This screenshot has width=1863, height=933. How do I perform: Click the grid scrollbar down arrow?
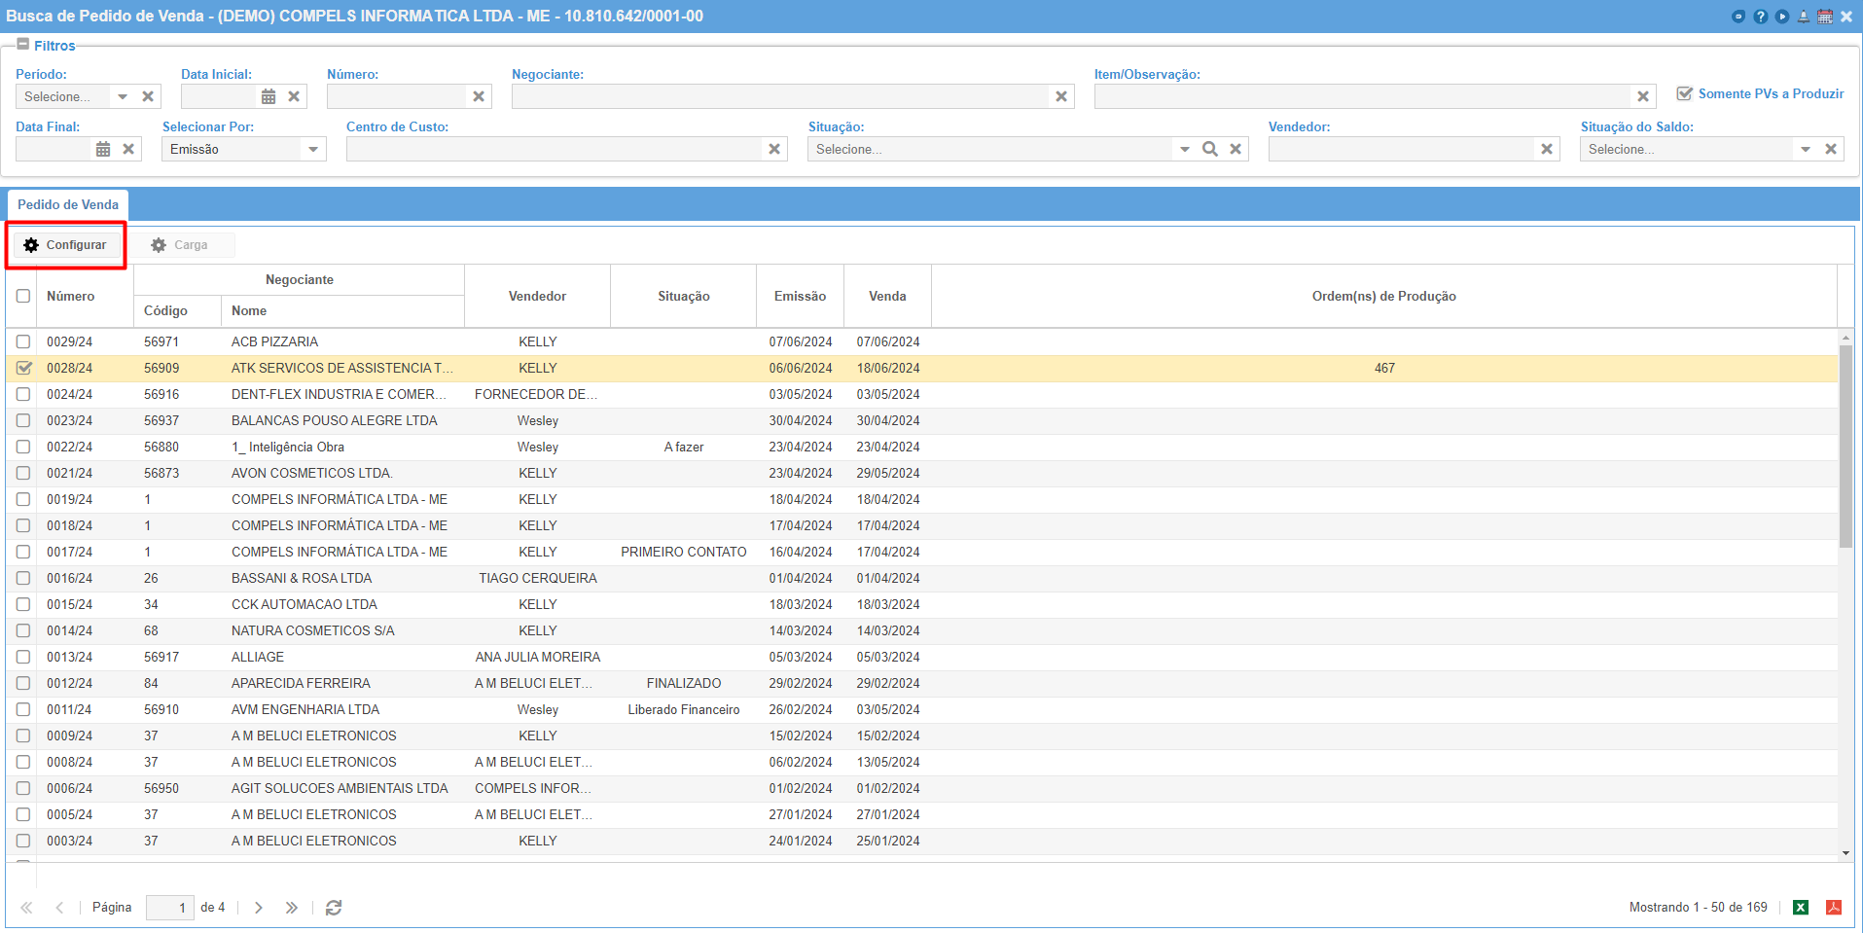pyautogui.click(x=1845, y=853)
